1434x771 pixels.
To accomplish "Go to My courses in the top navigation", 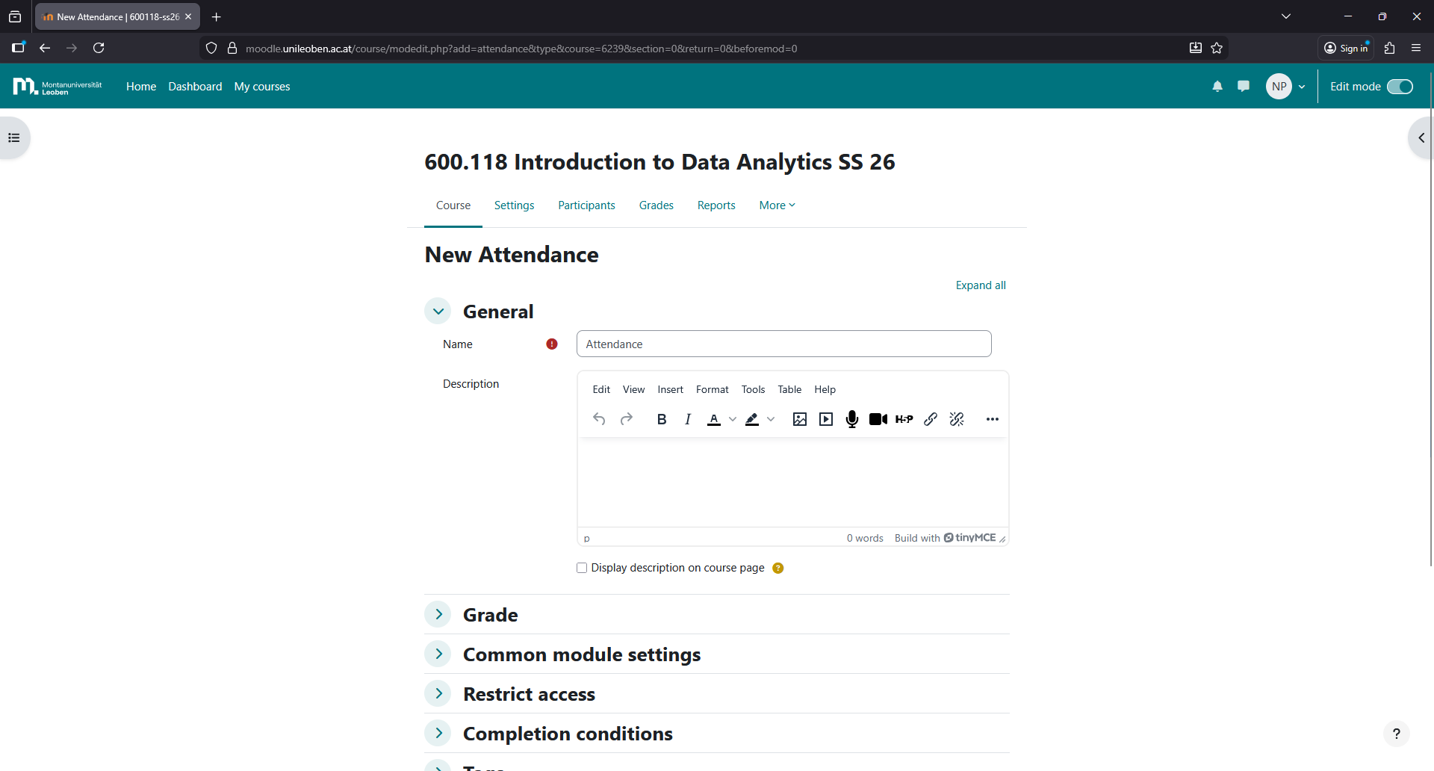I will point(261,87).
